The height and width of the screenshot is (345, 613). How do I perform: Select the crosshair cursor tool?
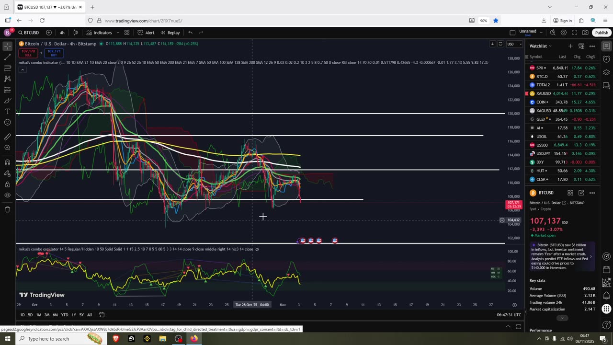coord(8,46)
